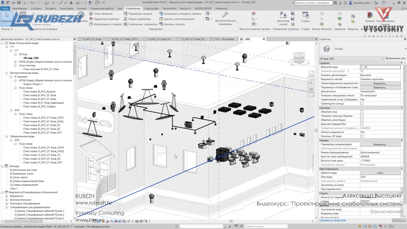
Task: Click Изменить for graphic display options
Action: (x=380, y=87)
